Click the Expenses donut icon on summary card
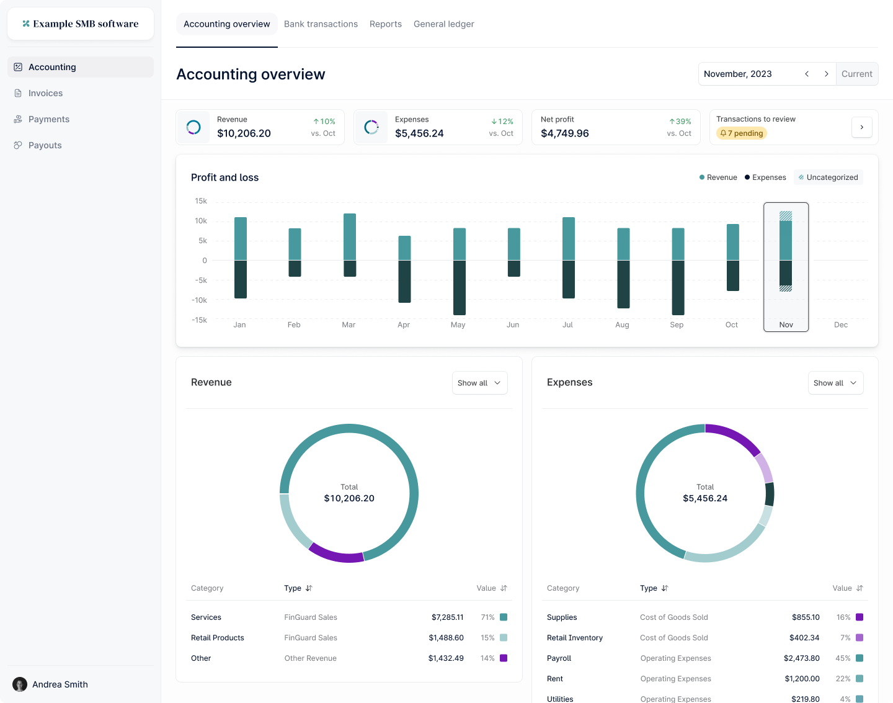Image resolution: width=893 pixels, height=703 pixels. click(x=371, y=127)
